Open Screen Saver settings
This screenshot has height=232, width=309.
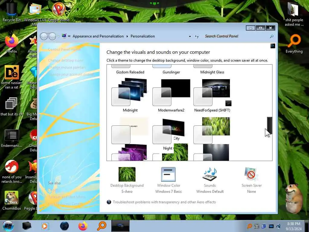click(x=251, y=180)
